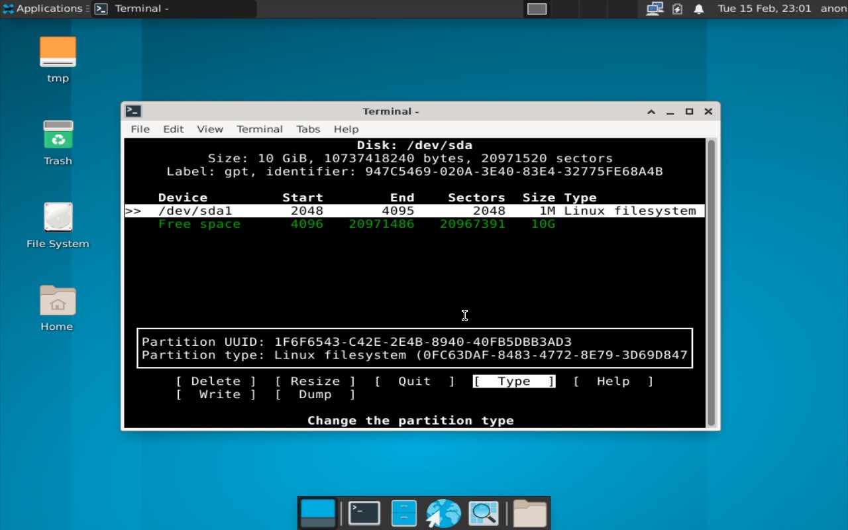Open the View menu
Image resolution: width=848 pixels, height=530 pixels.
[x=210, y=129]
